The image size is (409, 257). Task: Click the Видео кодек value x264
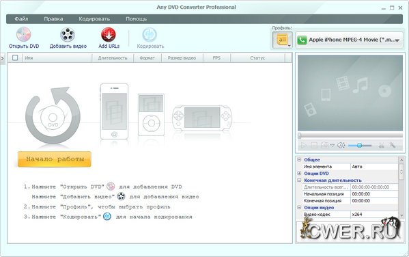[374, 214]
